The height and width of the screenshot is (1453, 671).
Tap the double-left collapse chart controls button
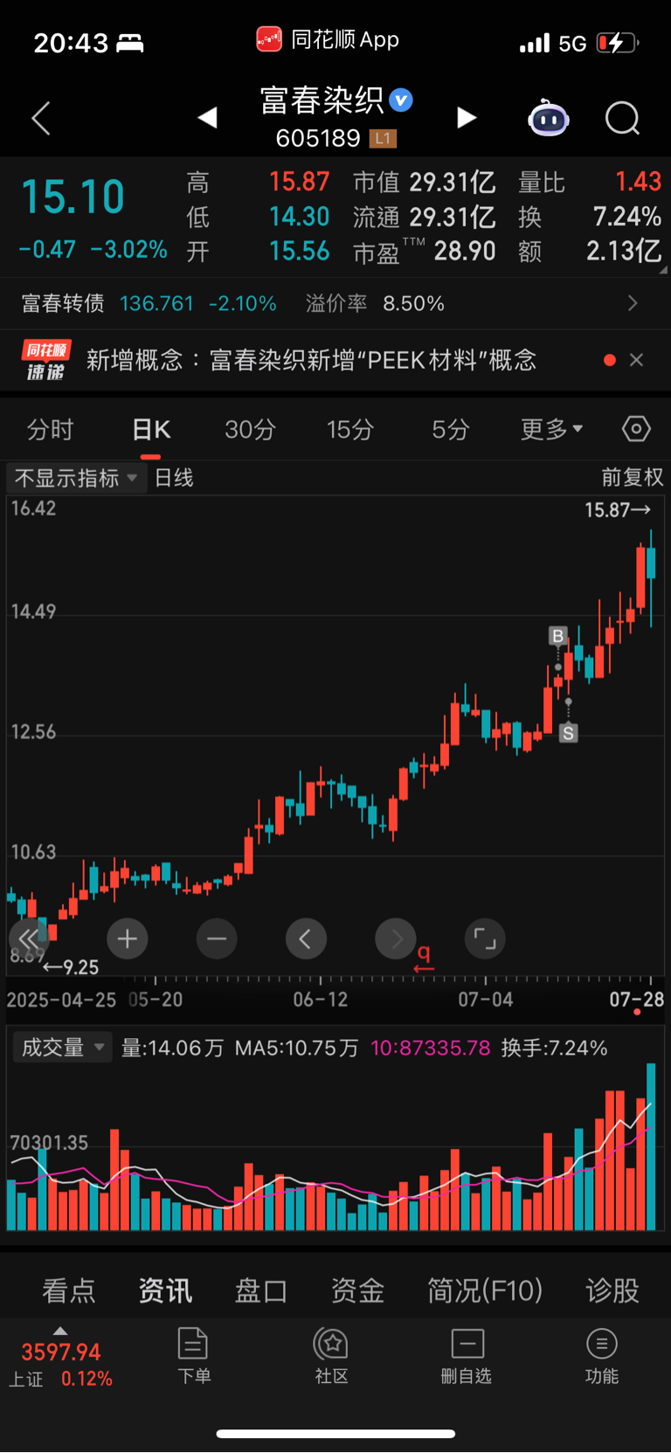tap(29, 939)
